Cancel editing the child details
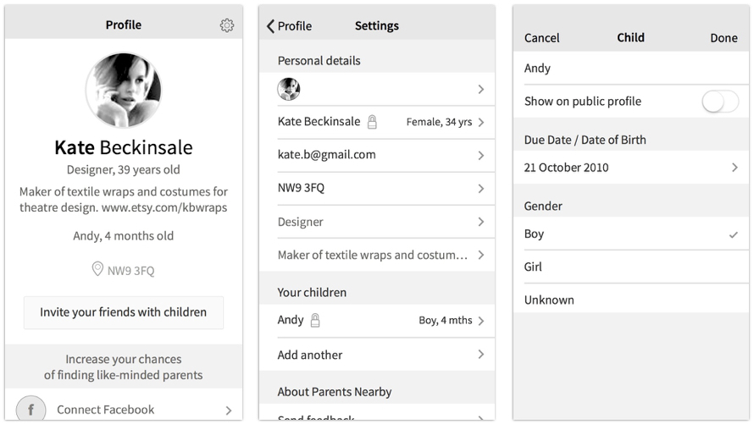 (x=541, y=38)
